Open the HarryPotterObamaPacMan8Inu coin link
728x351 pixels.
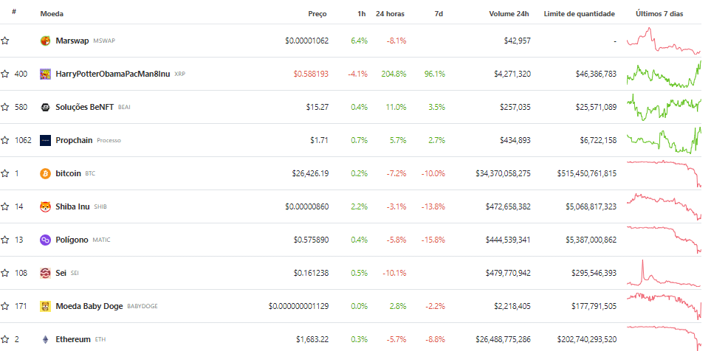(113, 74)
